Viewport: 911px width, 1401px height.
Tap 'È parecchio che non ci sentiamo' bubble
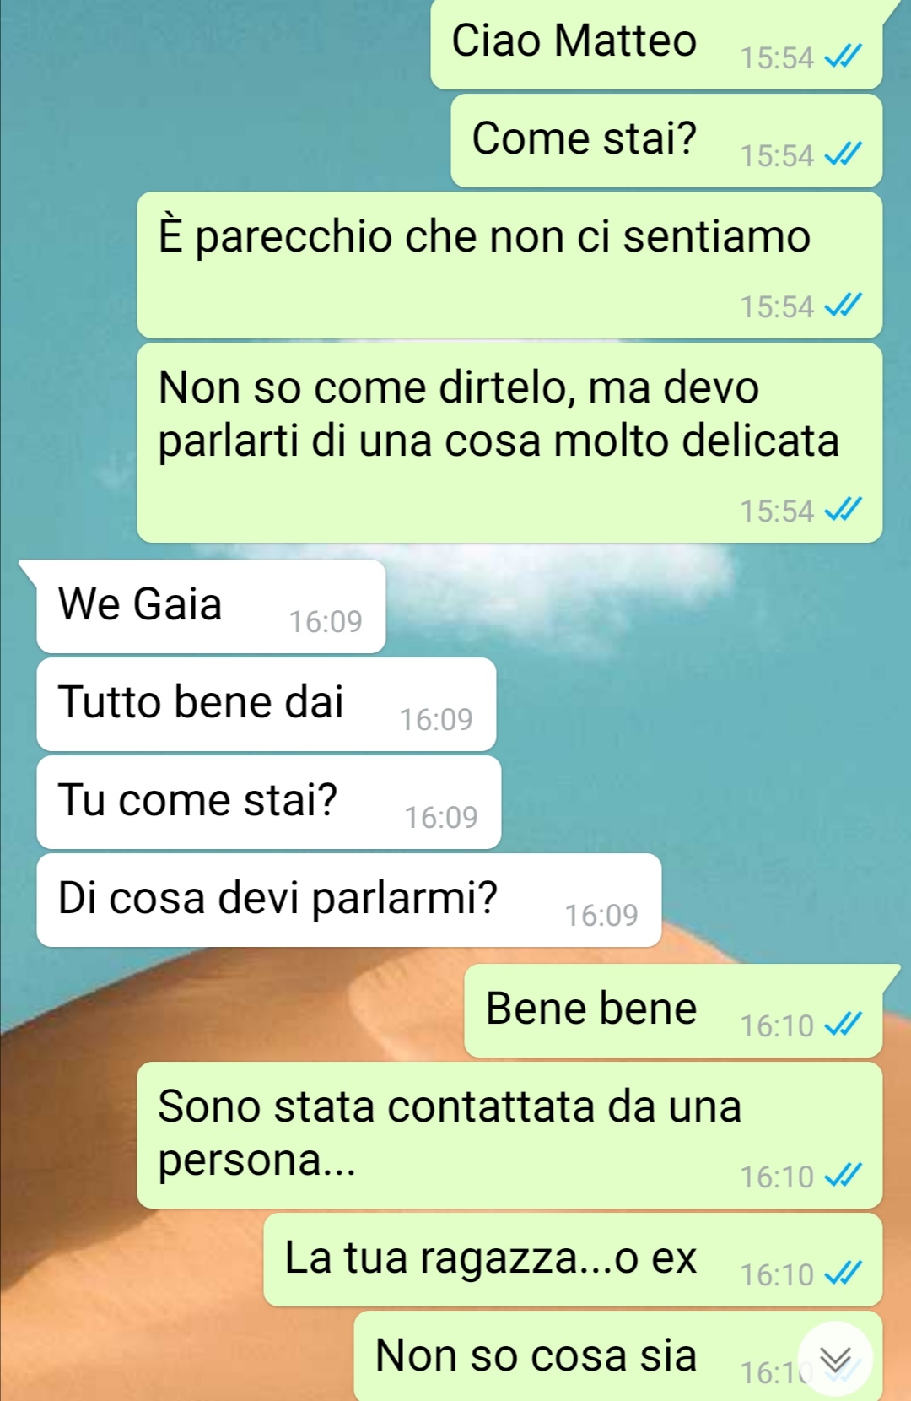point(509,265)
